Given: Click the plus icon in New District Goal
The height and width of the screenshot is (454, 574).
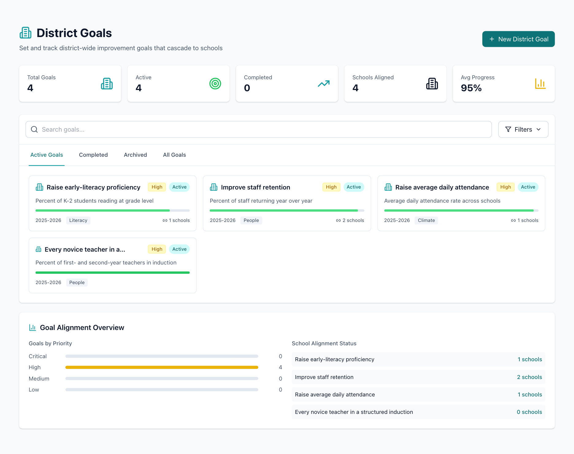Looking at the screenshot, I should (x=492, y=39).
